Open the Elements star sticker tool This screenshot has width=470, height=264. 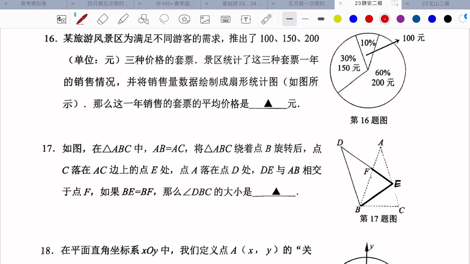click(185, 19)
